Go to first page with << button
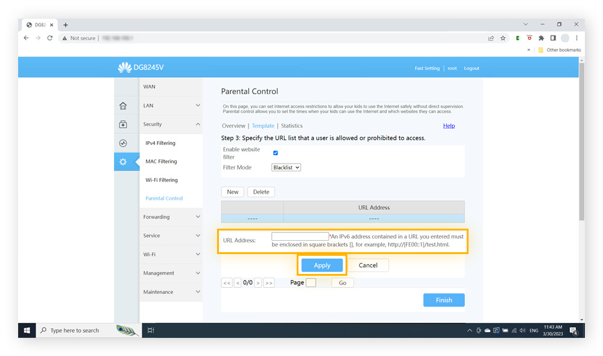The image size is (603, 356). point(227,283)
